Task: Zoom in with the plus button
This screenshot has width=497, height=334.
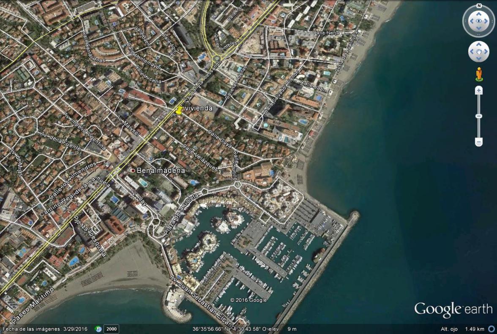Action: tap(478, 90)
